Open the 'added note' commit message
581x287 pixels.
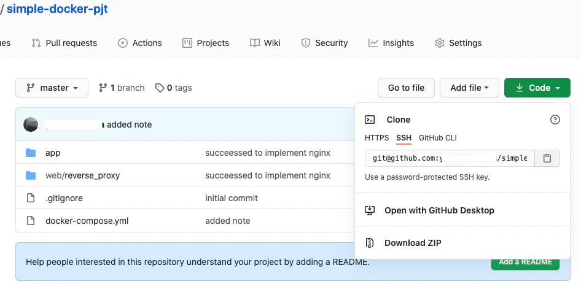point(130,124)
